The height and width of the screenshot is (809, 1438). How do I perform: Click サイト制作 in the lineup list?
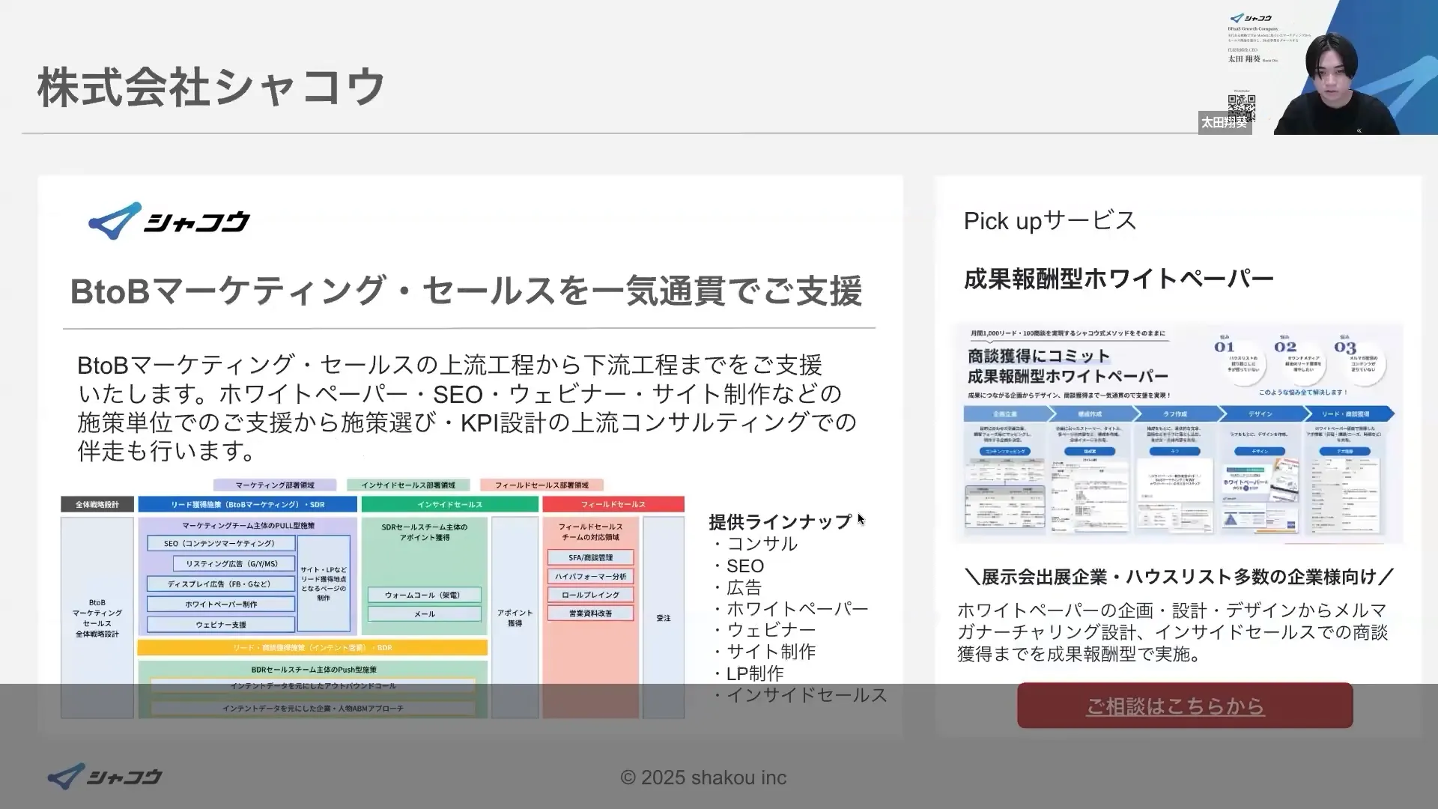pyautogui.click(x=771, y=652)
